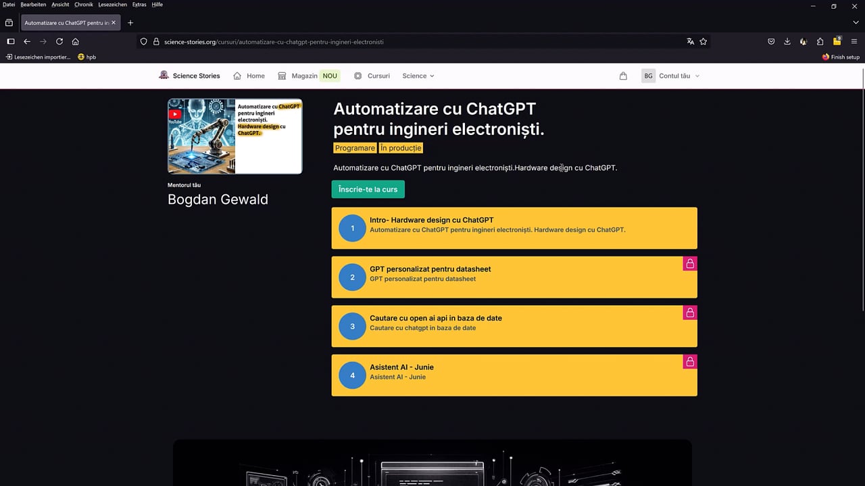
Task: Click the lock icon on GPT personalizat lesson
Action: point(690,264)
